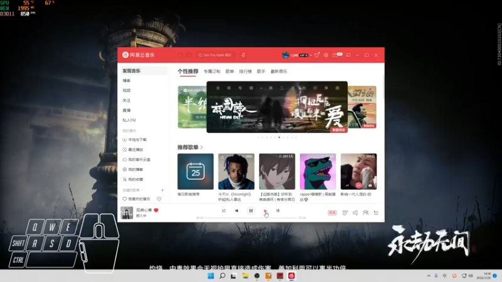Image resolution: width=502 pixels, height=282 pixels.
Task: Open the sound effects icon
Action: coord(344,212)
